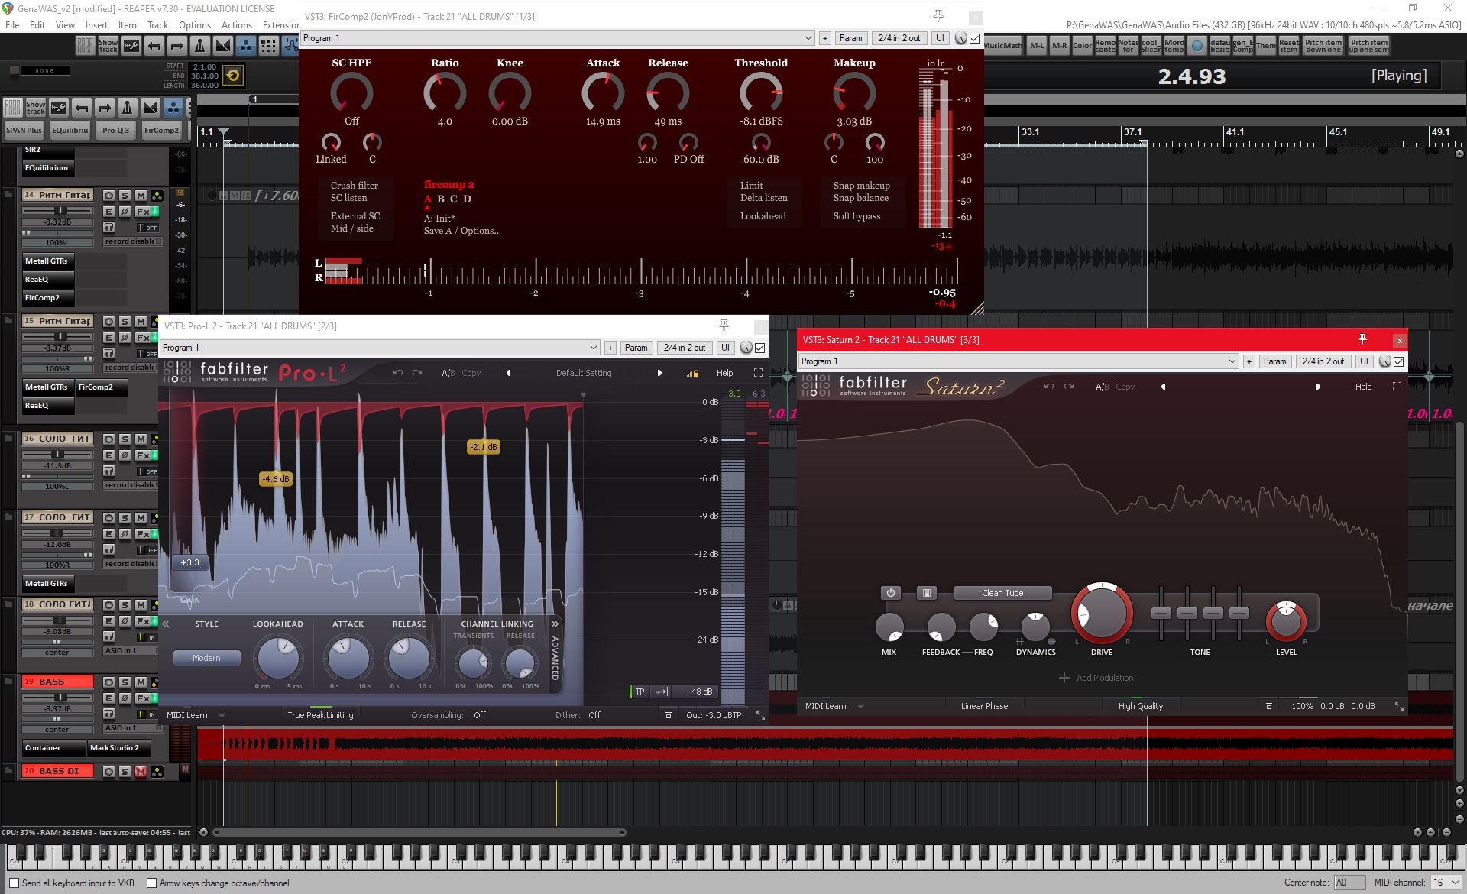
Task: Click the undo arrow in upper toolbar
Action: point(154,47)
